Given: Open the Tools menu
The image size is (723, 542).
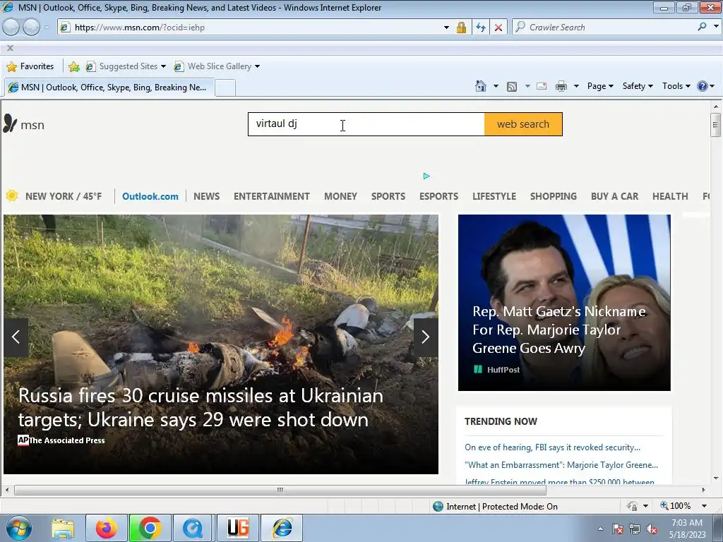Looking at the screenshot, I should [676, 86].
